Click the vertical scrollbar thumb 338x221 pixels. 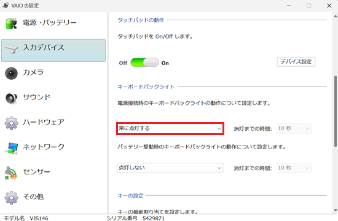336,111
